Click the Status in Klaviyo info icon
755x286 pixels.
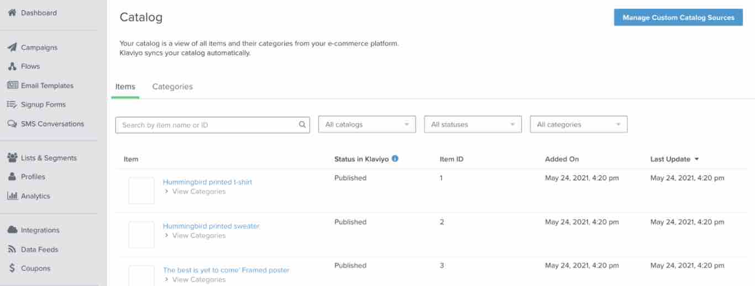pos(395,159)
